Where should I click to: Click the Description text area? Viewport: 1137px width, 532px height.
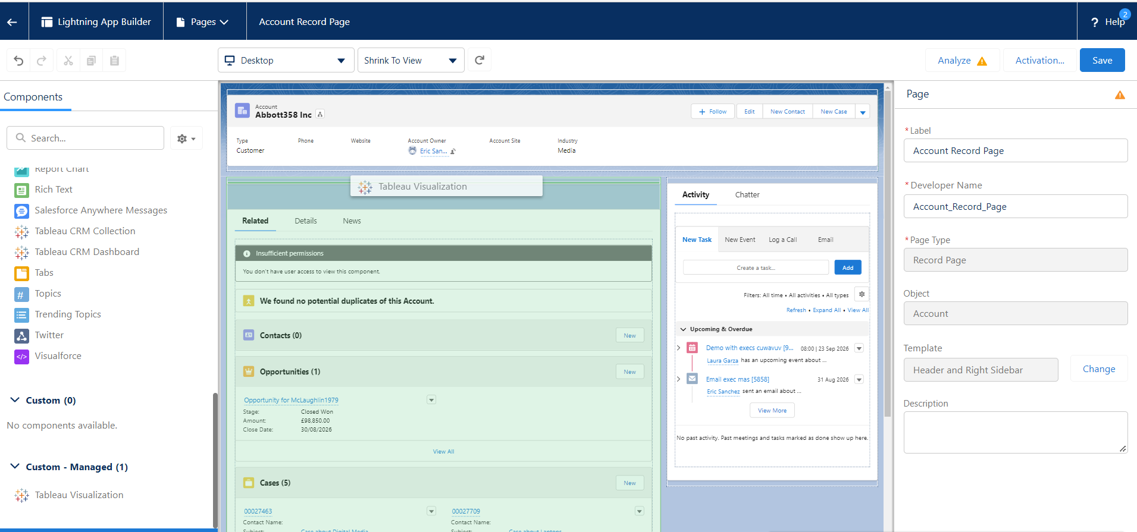[1014, 432]
